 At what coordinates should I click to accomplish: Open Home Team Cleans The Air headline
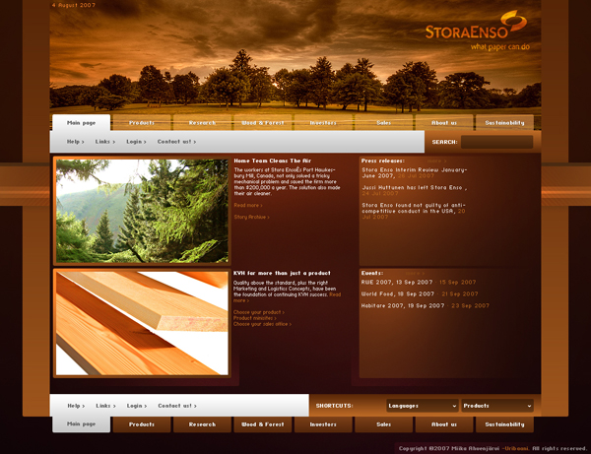point(273,161)
